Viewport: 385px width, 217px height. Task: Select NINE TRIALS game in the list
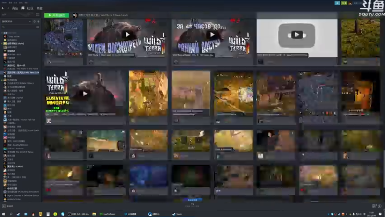(x=19, y=83)
